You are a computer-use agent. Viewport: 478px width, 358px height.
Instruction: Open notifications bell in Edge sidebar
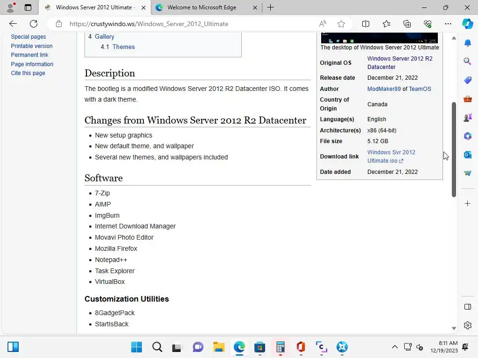pyautogui.click(x=468, y=43)
